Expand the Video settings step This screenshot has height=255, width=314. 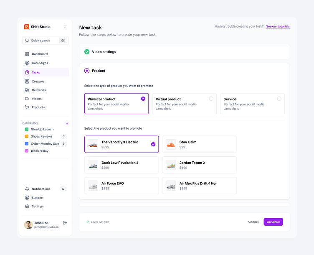pos(104,52)
